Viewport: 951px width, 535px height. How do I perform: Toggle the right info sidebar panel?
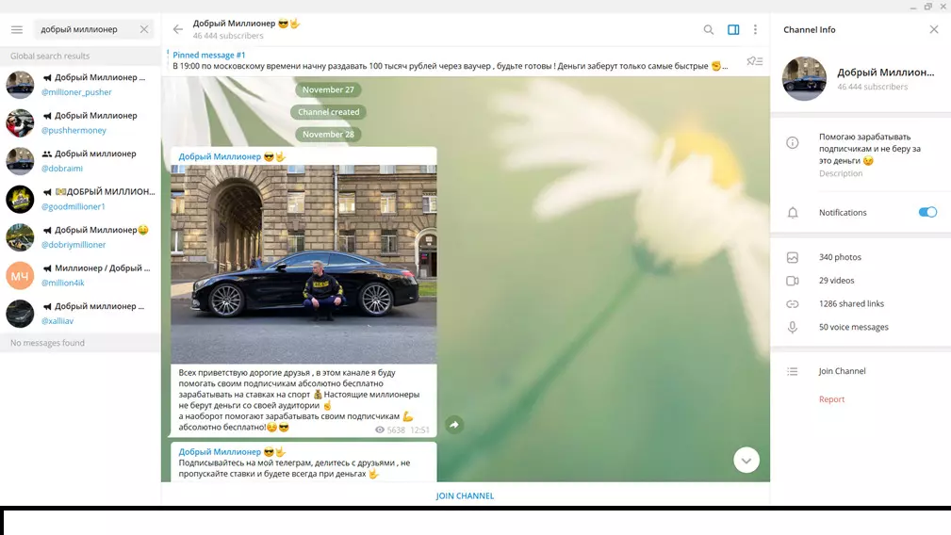click(733, 29)
